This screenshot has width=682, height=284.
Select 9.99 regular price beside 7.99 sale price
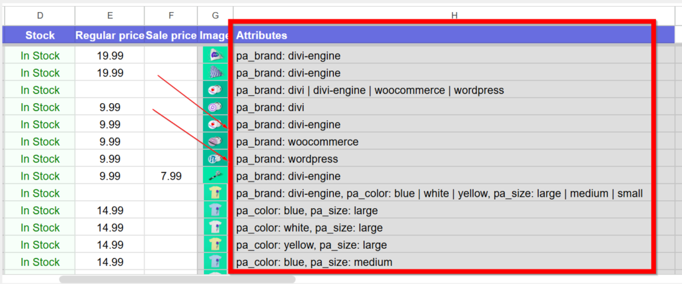[110, 176]
